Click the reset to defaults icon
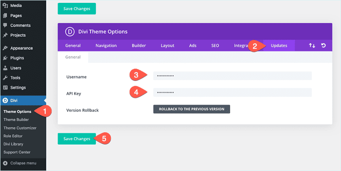 click(x=324, y=45)
